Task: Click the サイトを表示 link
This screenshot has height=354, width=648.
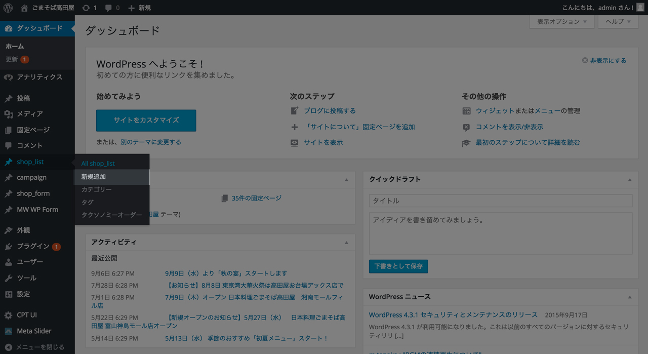Action: (323, 143)
